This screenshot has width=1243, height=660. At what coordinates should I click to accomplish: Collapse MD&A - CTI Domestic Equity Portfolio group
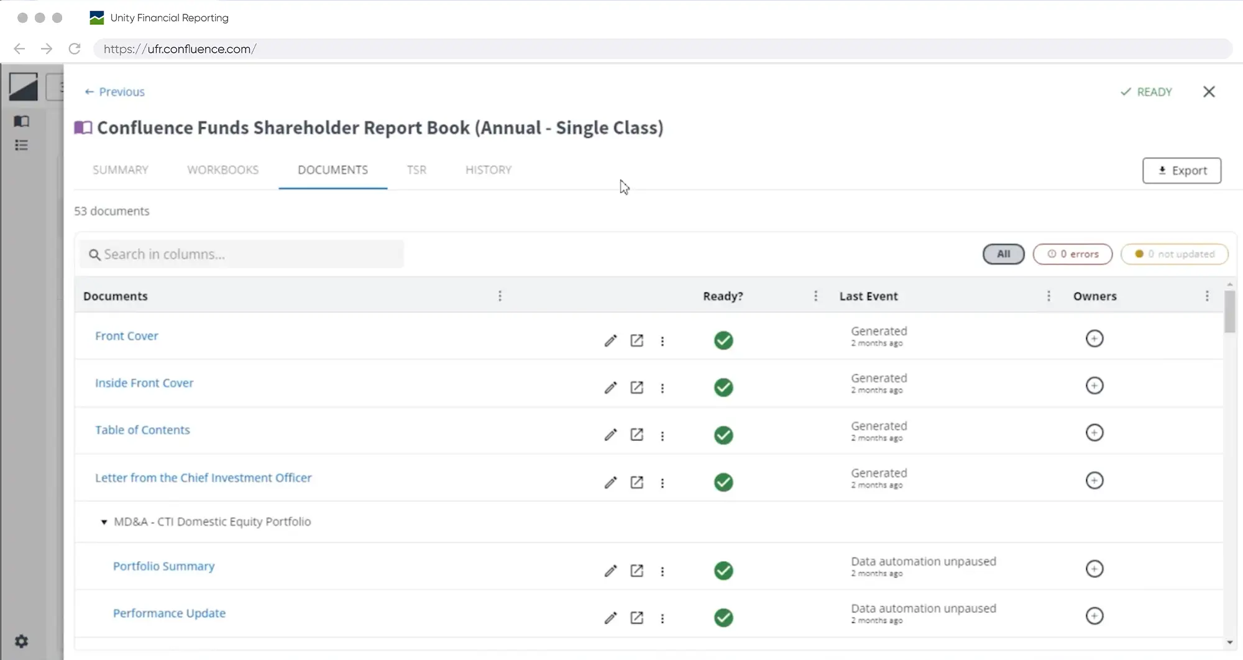pyautogui.click(x=104, y=522)
